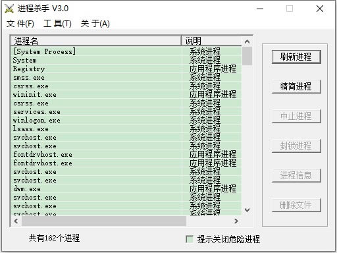Image resolution: width=337 pixels, height=253 pixels.
Task: Click the 封锁进程 button
Action: (296, 146)
